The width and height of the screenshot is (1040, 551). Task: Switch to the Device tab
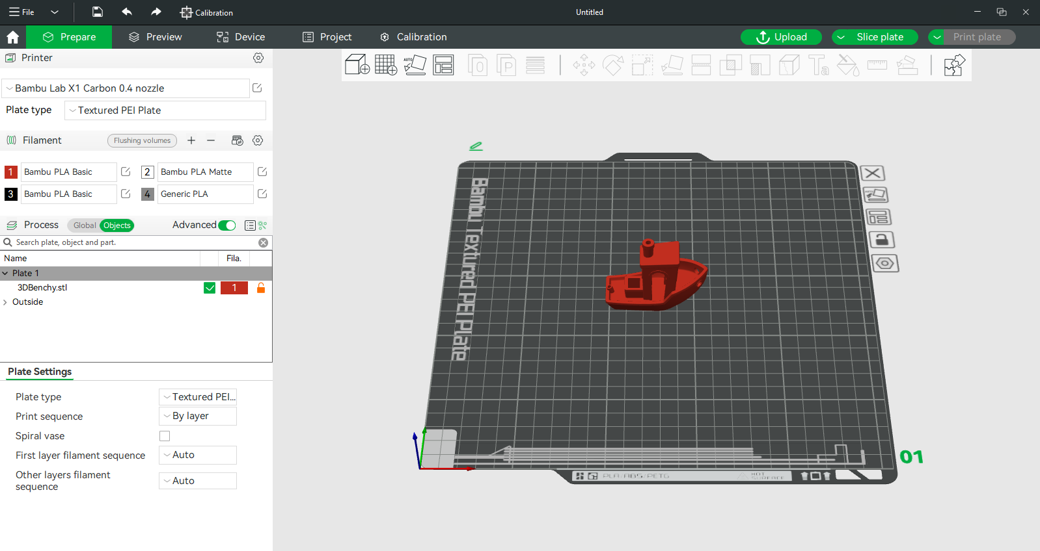[x=241, y=37]
